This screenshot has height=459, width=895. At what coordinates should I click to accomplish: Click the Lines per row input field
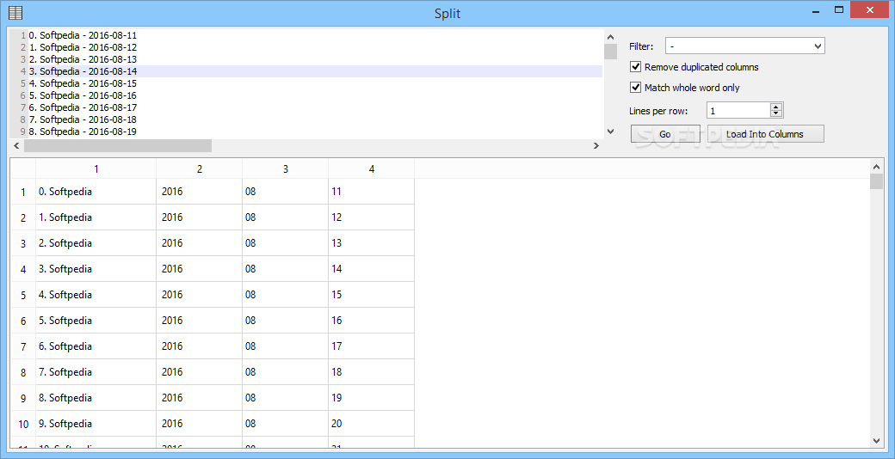(x=738, y=110)
